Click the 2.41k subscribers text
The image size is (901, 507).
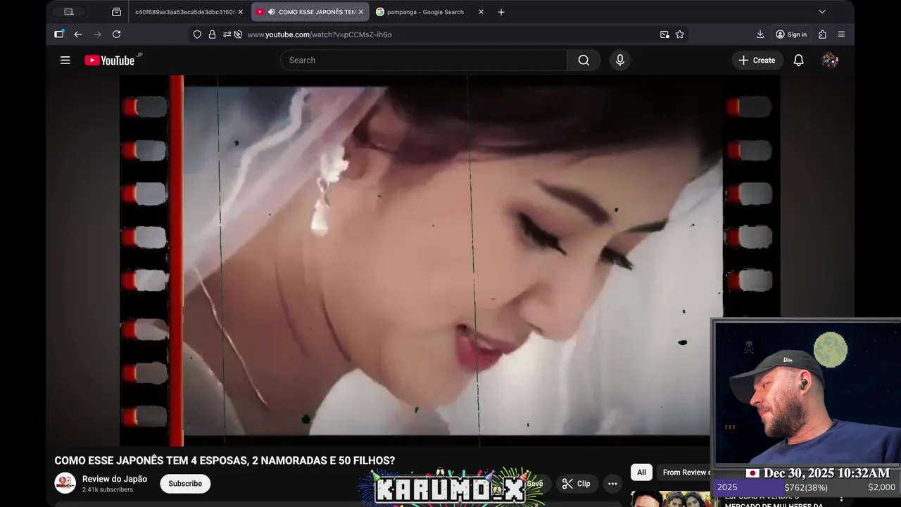tap(108, 489)
